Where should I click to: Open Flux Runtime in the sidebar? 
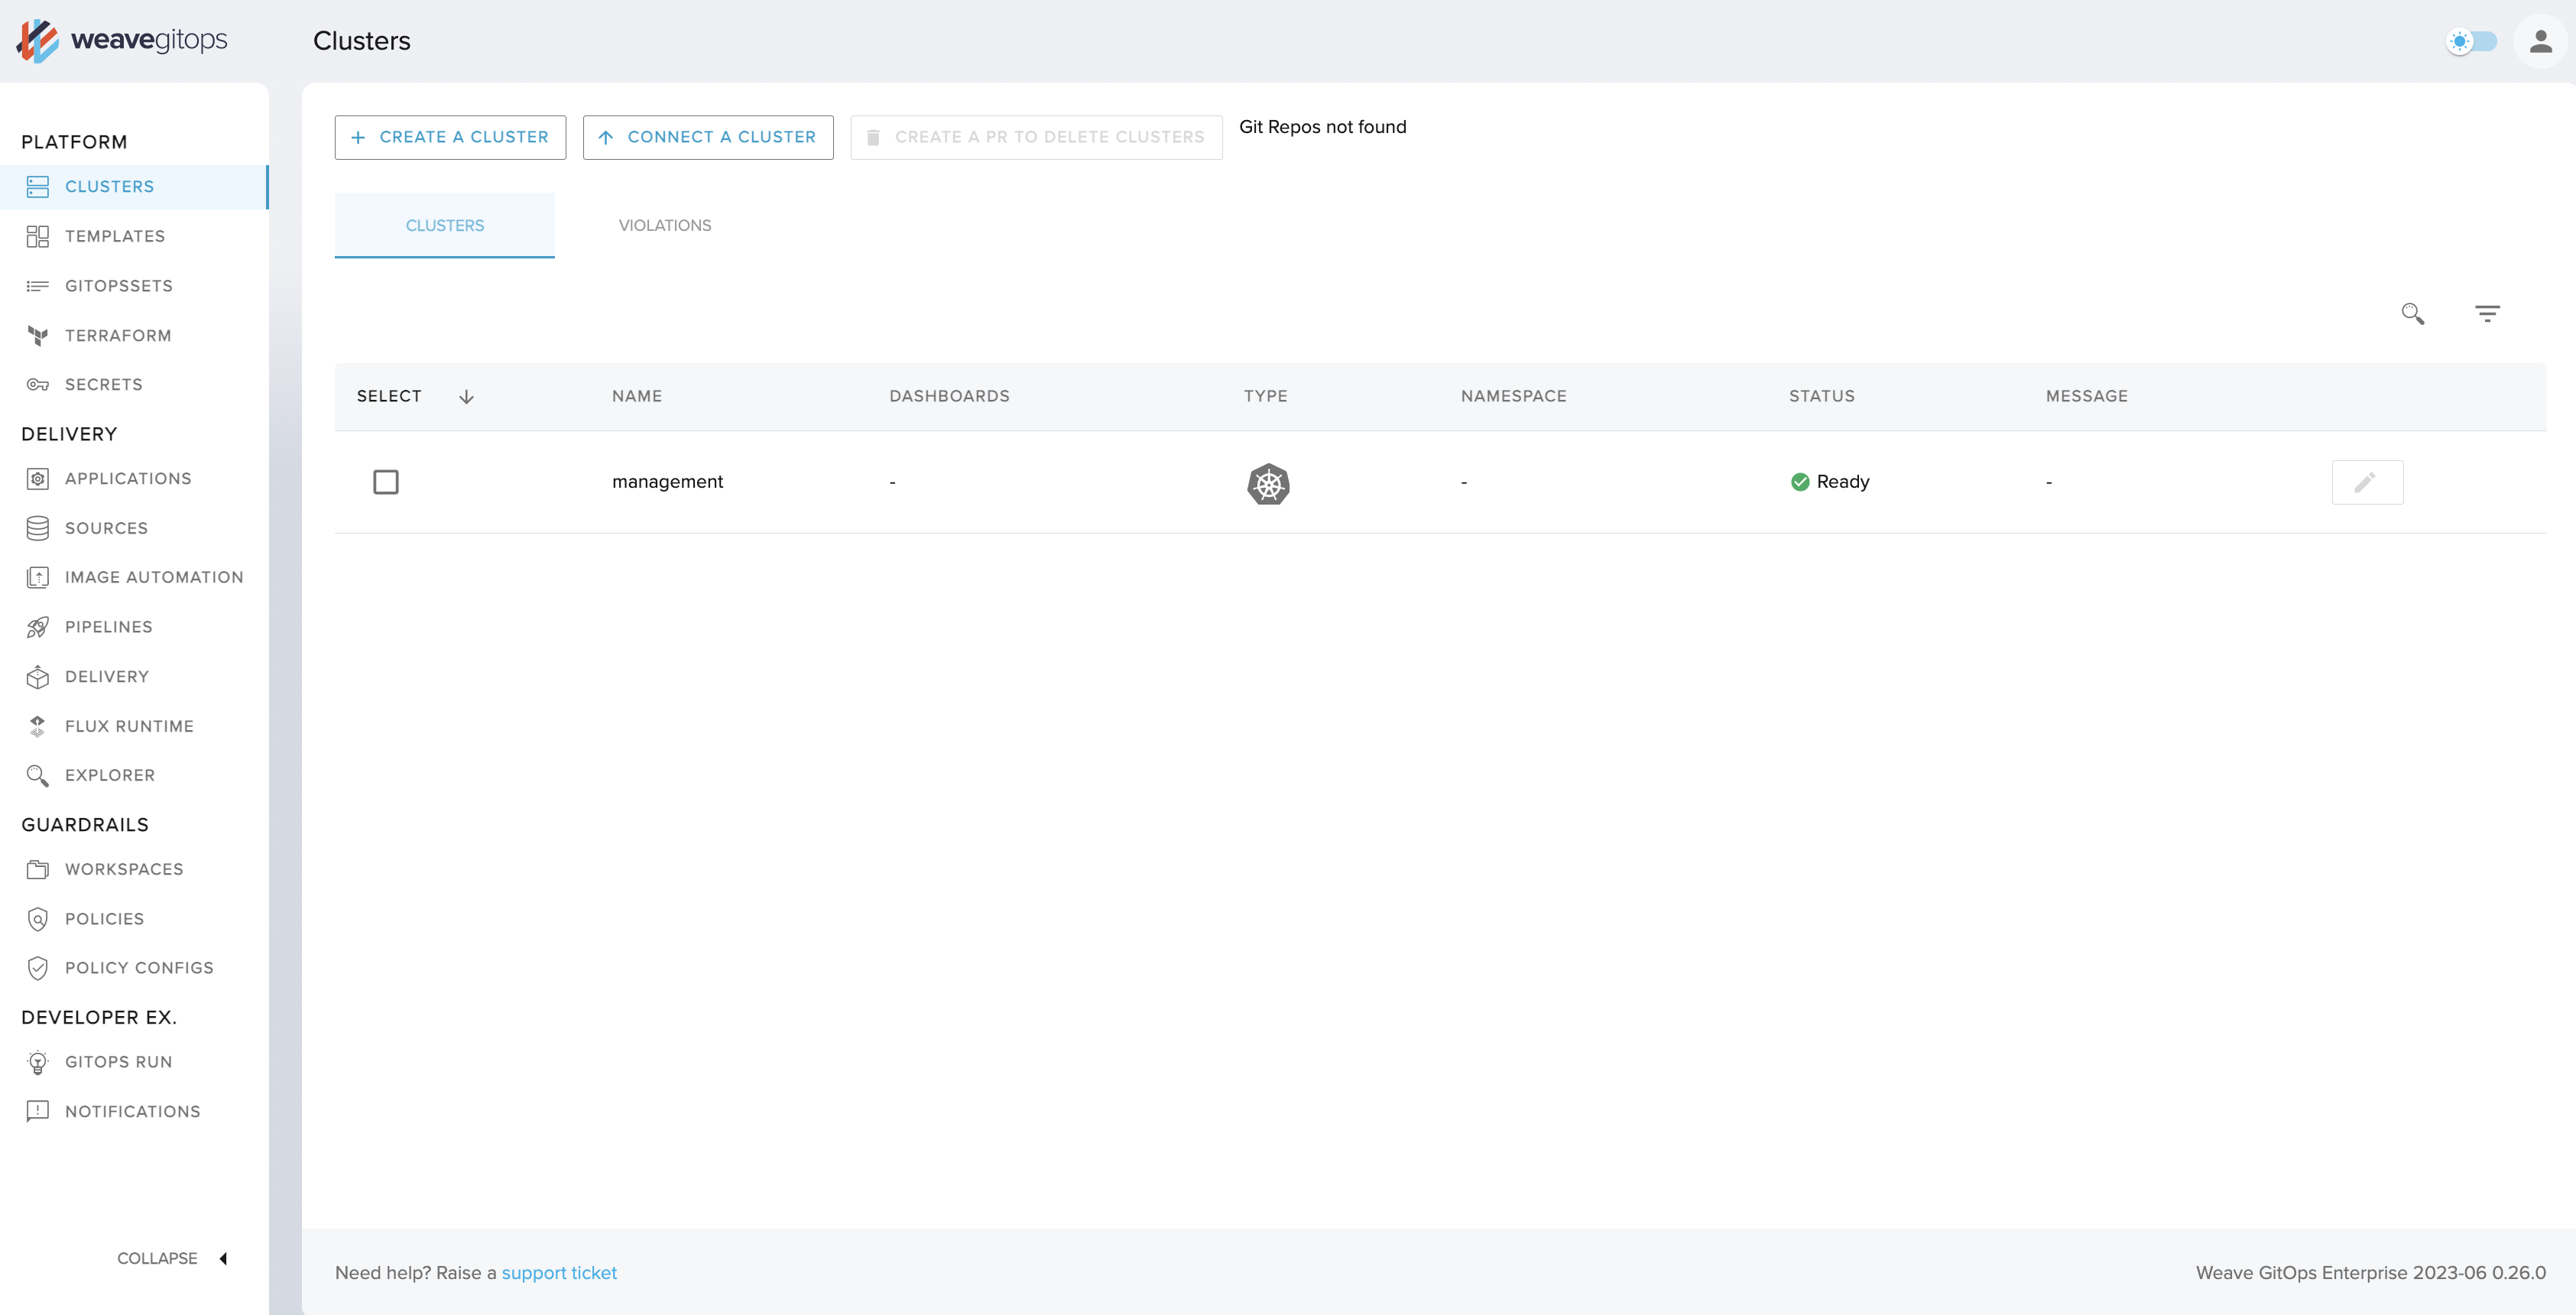coord(129,726)
